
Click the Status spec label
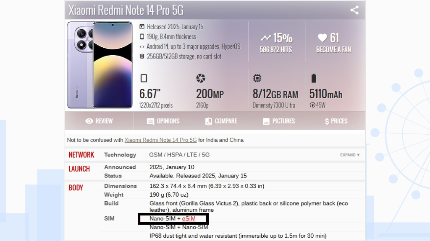113,176
